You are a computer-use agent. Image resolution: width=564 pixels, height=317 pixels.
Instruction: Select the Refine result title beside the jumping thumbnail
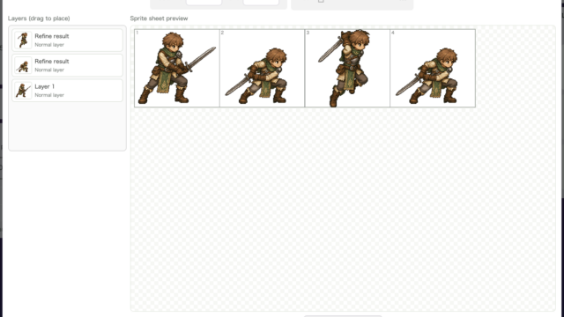coord(52,36)
